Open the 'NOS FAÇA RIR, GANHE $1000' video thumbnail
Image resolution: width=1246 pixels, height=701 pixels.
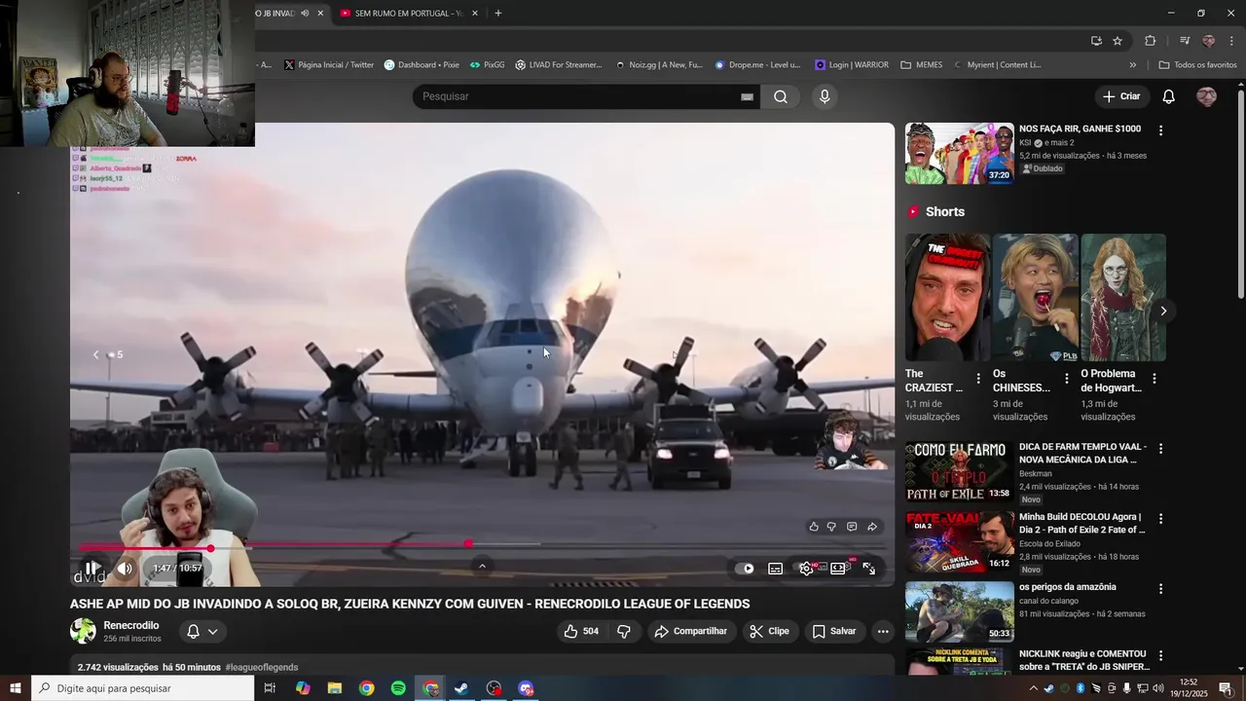point(960,153)
